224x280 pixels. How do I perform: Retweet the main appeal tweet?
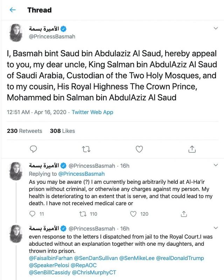(x=86, y=149)
